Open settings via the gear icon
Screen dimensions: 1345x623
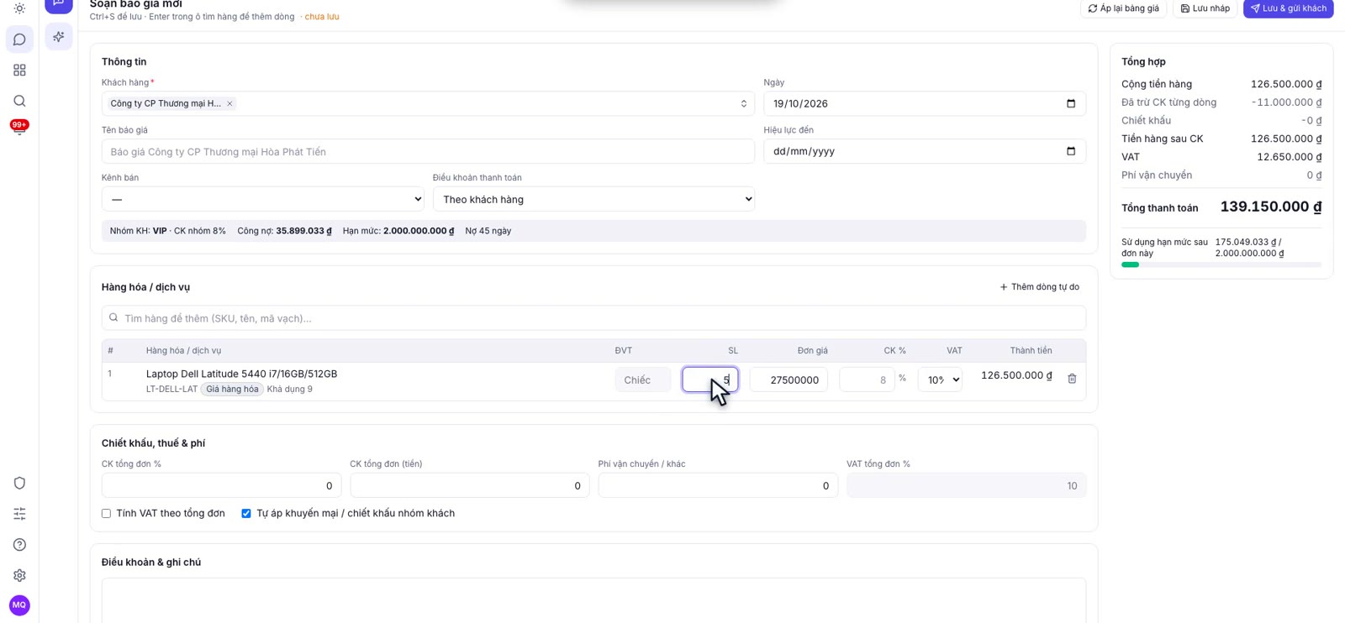[x=19, y=575]
